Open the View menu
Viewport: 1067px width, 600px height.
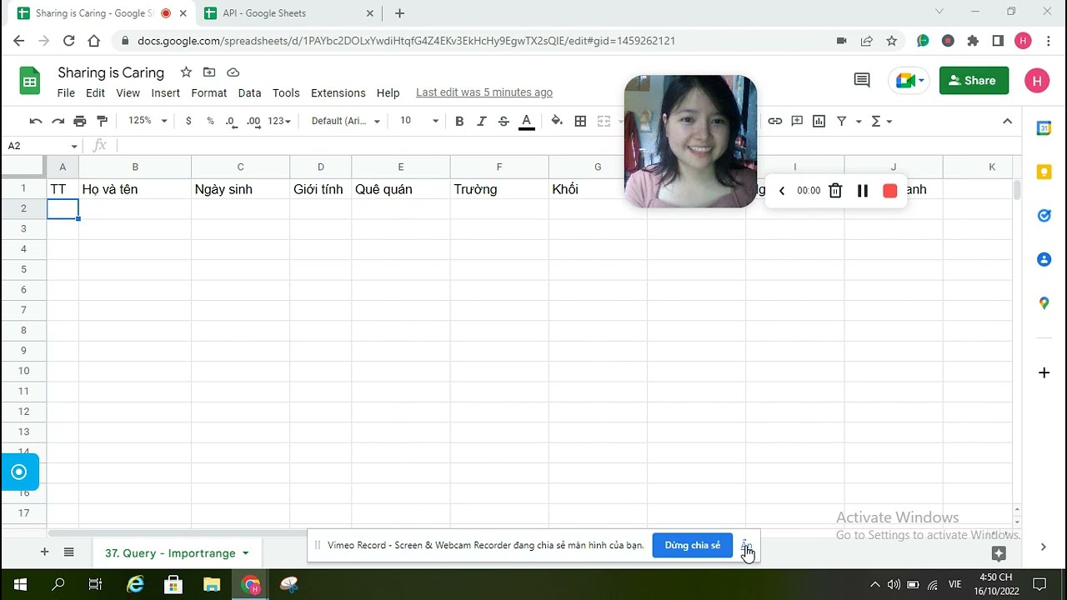click(x=128, y=92)
